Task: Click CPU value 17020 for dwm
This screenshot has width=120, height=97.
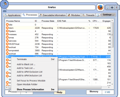Action: tap(96, 28)
